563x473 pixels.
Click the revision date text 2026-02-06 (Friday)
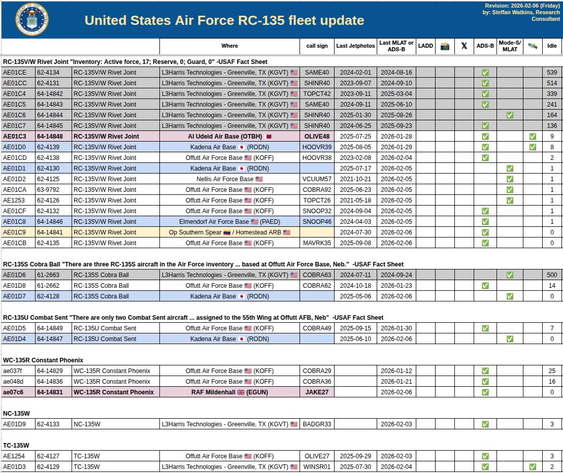point(535,6)
